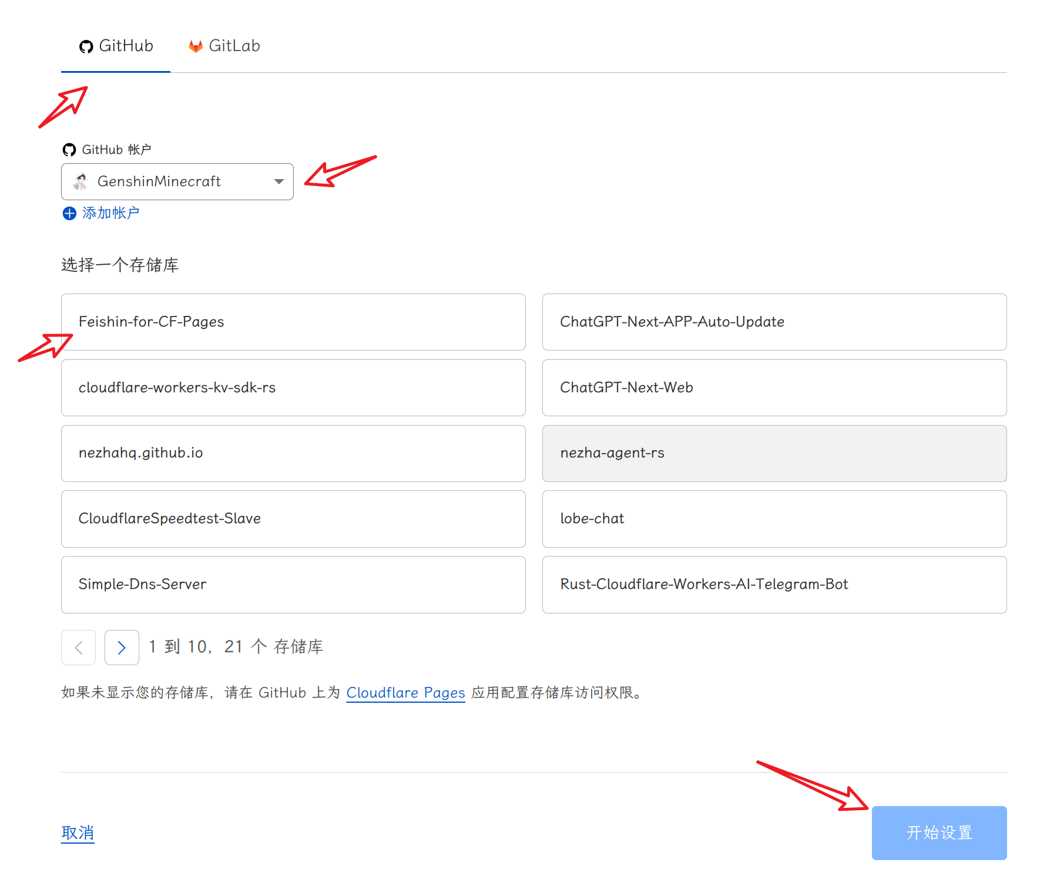This screenshot has height=873, width=1047.
Task: Pick the lobe-chat repository
Action: [x=774, y=519]
